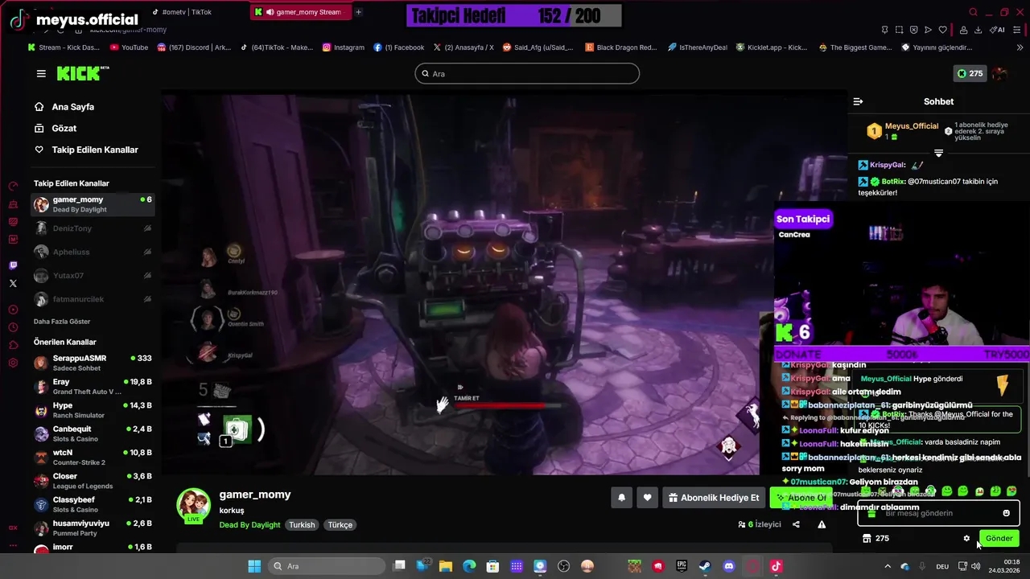1030x579 pixels.
Task: Open the user profile avatar menu
Action: click(999, 73)
